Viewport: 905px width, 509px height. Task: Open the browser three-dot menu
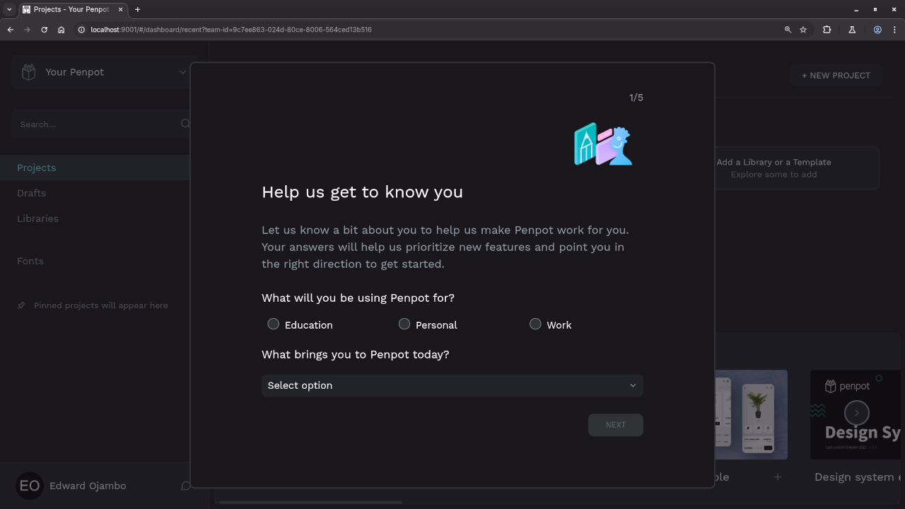point(894,30)
